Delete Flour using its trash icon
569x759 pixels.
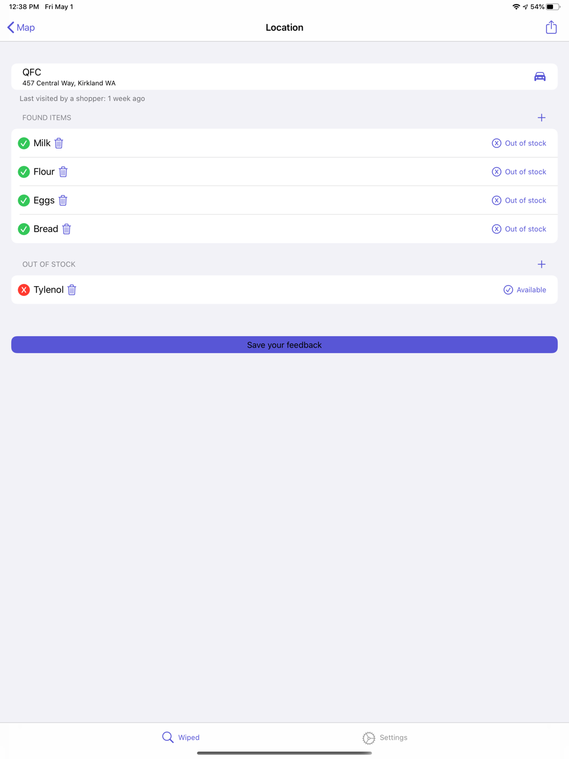(63, 172)
